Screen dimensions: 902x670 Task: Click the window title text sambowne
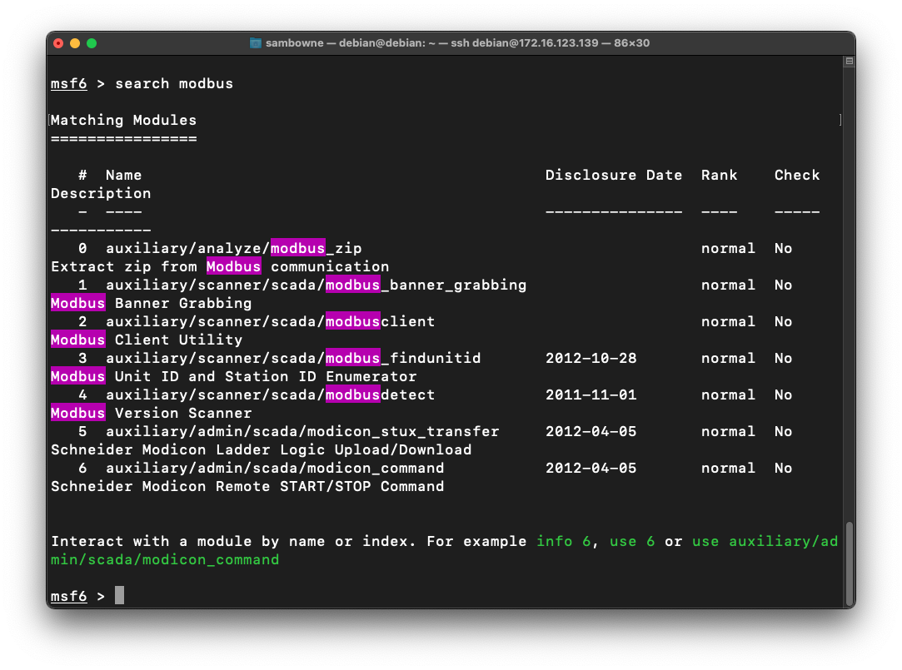(x=295, y=43)
